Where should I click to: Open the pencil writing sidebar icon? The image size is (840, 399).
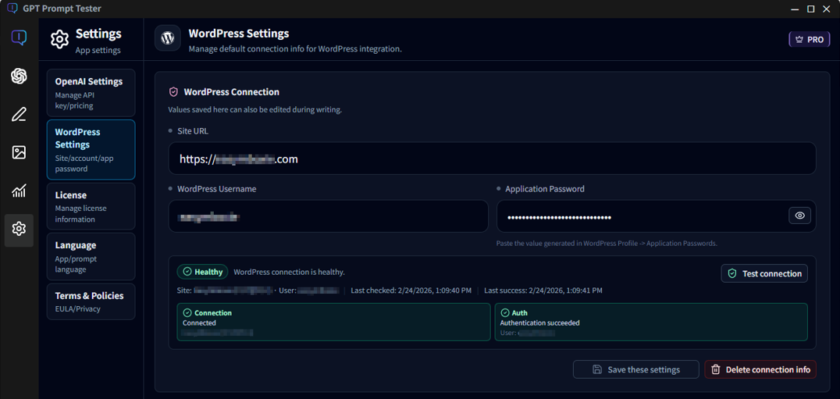tap(19, 114)
